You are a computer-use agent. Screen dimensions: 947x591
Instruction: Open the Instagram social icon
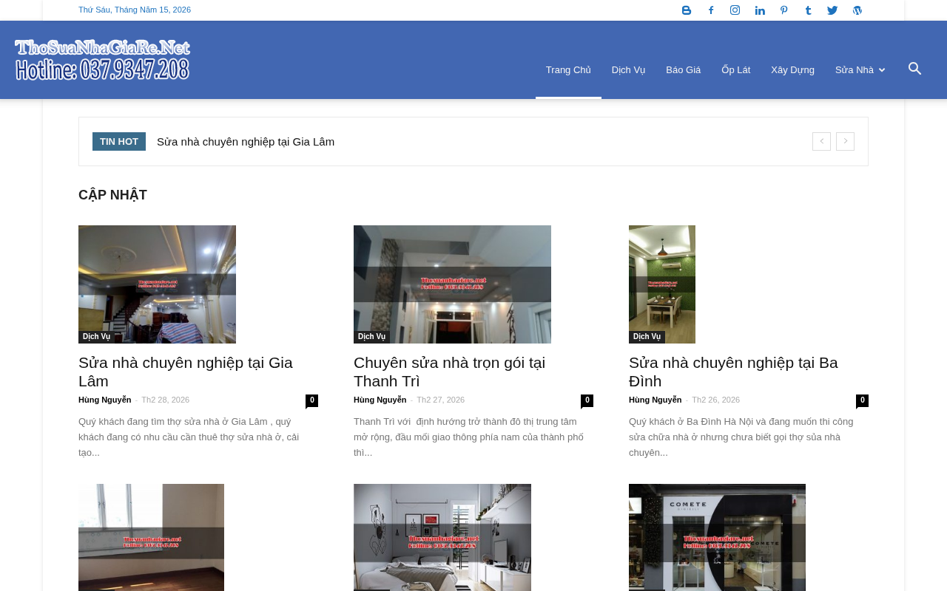(735, 10)
